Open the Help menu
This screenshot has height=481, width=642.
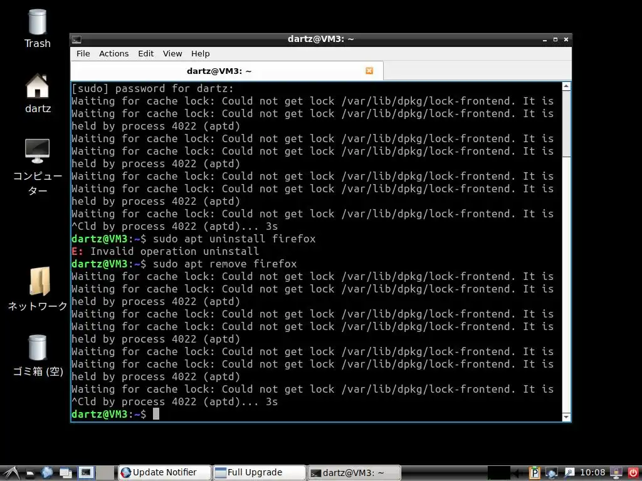pos(200,54)
